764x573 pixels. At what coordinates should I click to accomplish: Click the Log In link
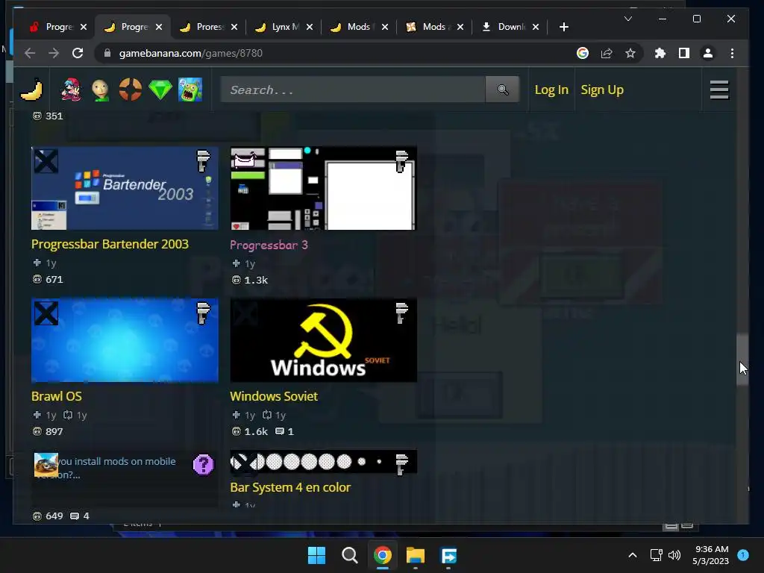pos(551,90)
